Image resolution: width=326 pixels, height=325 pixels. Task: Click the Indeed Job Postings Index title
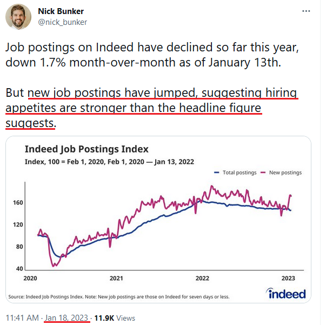[87, 149]
